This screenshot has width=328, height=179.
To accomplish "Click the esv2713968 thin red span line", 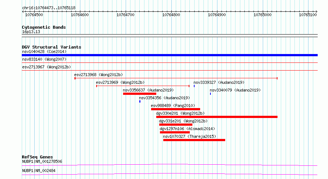I will coord(176,78).
